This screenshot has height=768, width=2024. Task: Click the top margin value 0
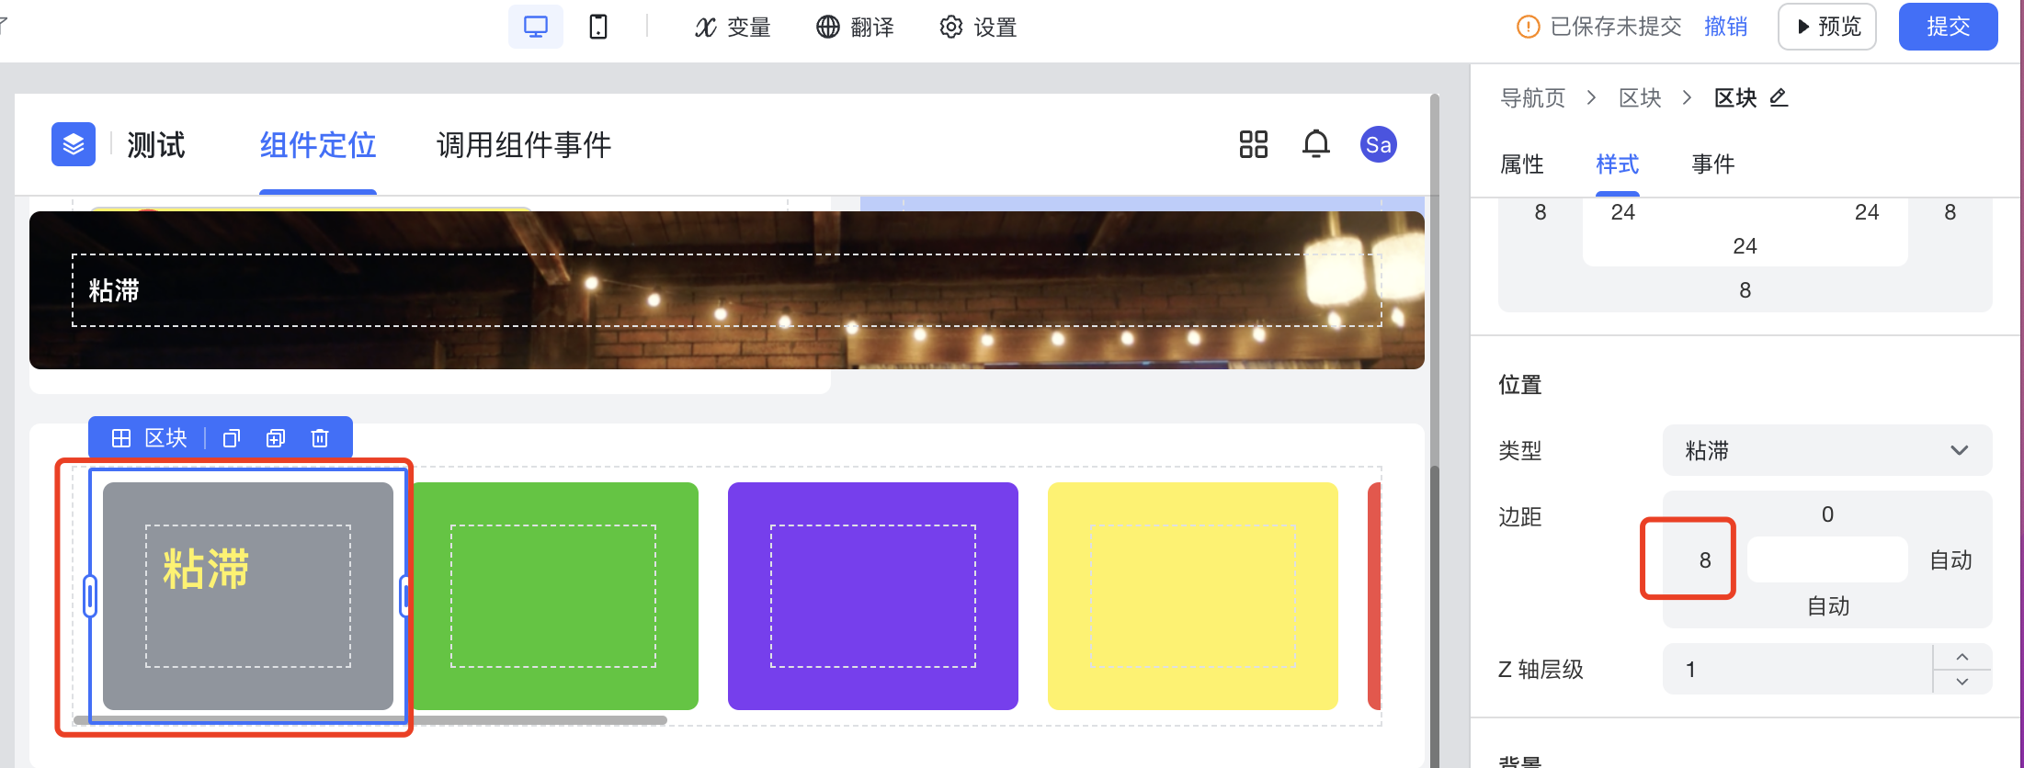pyautogui.click(x=1827, y=514)
